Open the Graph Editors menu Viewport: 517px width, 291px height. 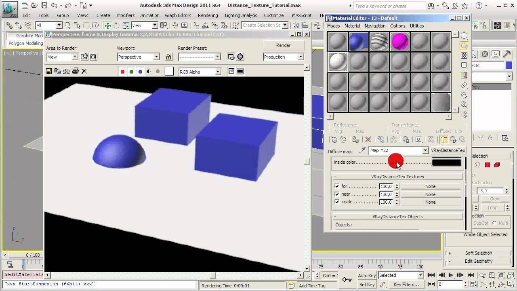click(x=178, y=15)
